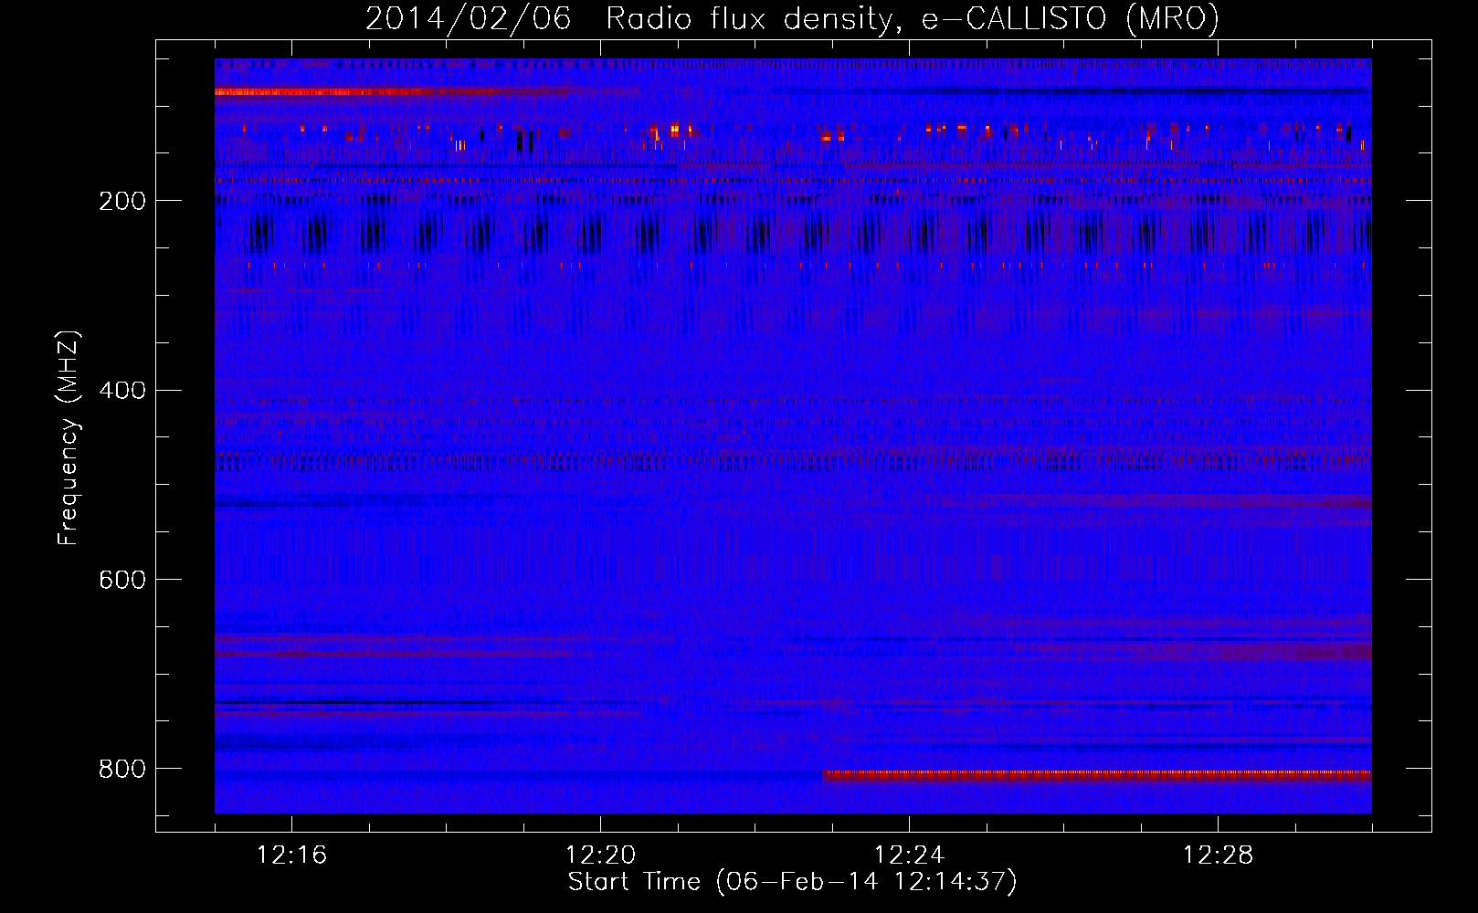Click the '12:16' time tick label
Screen dimensions: 1478x913
pyautogui.click(x=291, y=855)
